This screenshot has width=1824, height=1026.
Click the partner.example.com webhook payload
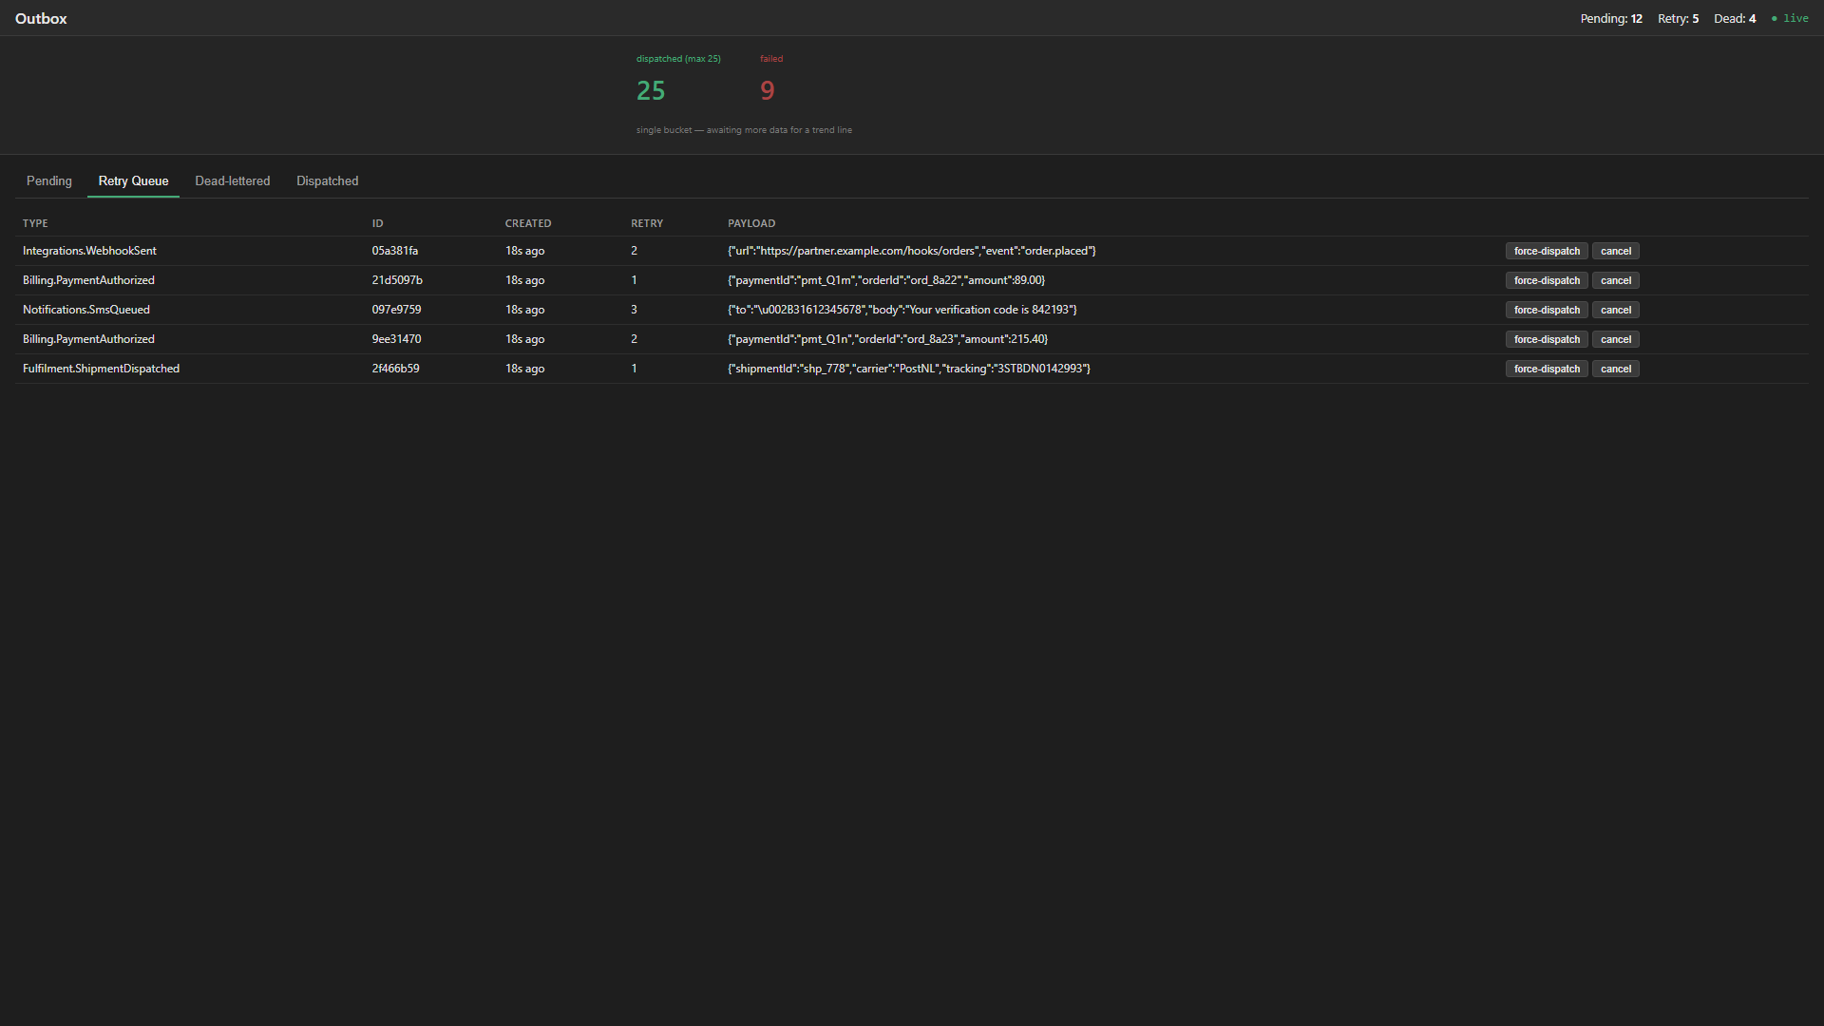[912, 251]
